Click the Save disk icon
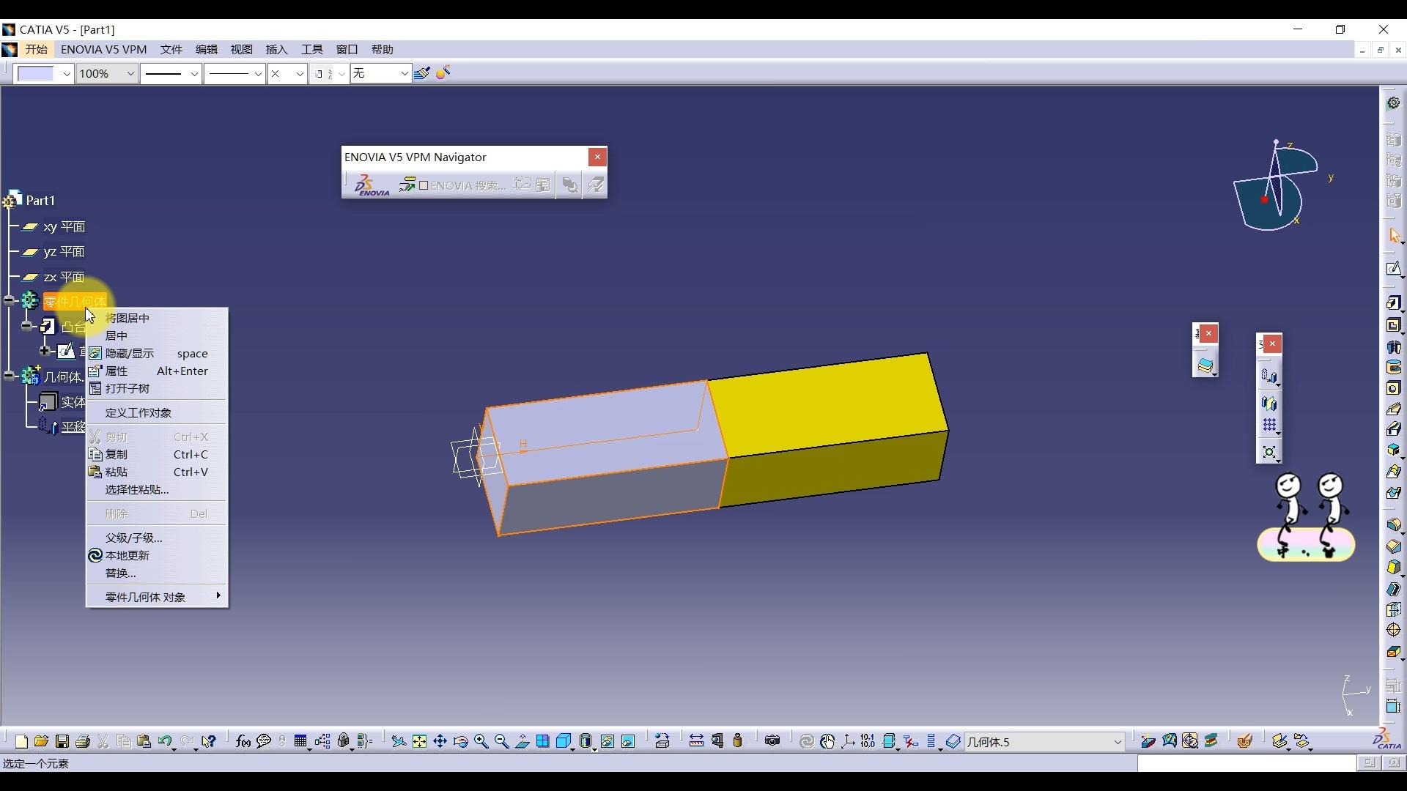The width and height of the screenshot is (1407, 791). click(62, 741)
